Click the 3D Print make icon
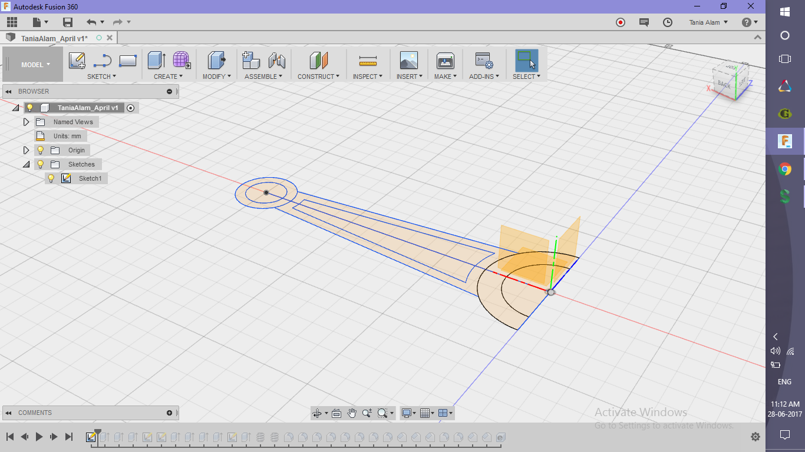The image size is (805, 452). tap(445, 60)
